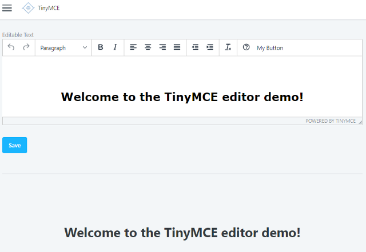Toggle italic formatting
The width and height of the screenshot is (366, 252).
pyautogui.click(x=115, y=47)
